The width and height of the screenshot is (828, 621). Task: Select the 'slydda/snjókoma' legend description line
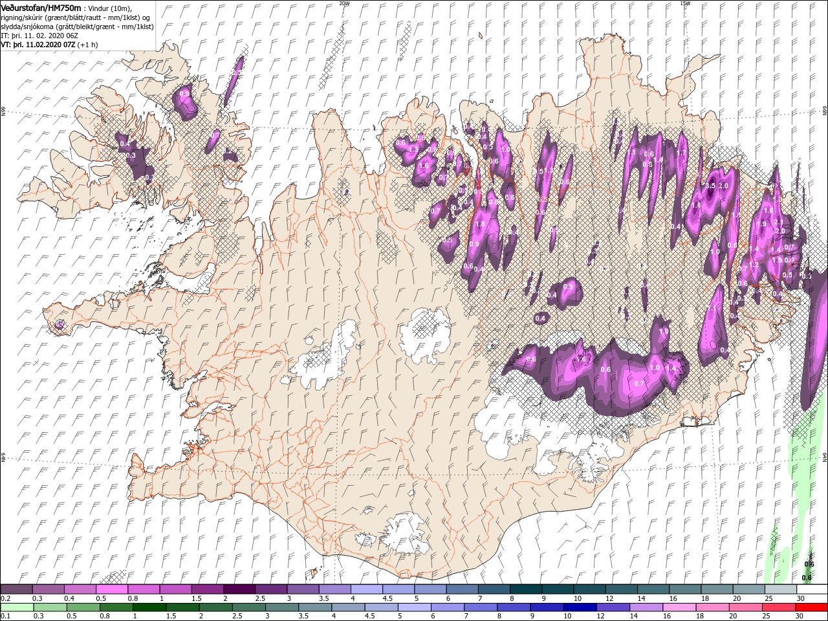tap(77, 27)
